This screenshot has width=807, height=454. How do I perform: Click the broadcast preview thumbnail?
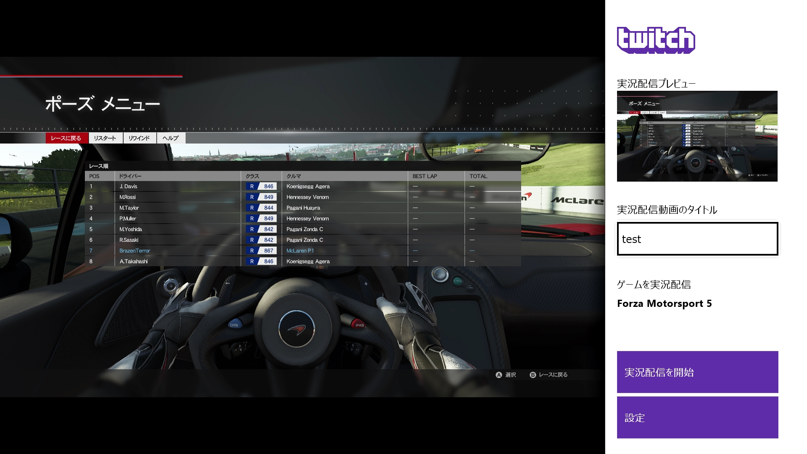697,136
